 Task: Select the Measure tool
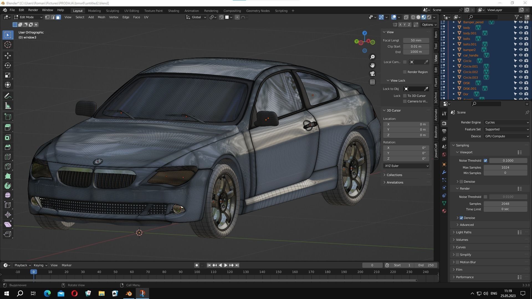tap(7, 105)
